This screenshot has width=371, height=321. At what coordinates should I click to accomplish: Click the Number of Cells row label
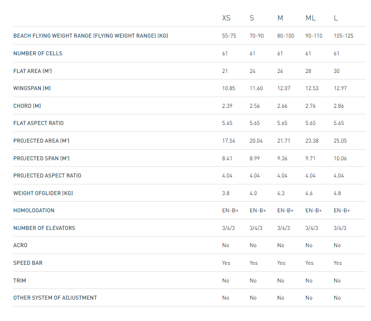point(38,53)
